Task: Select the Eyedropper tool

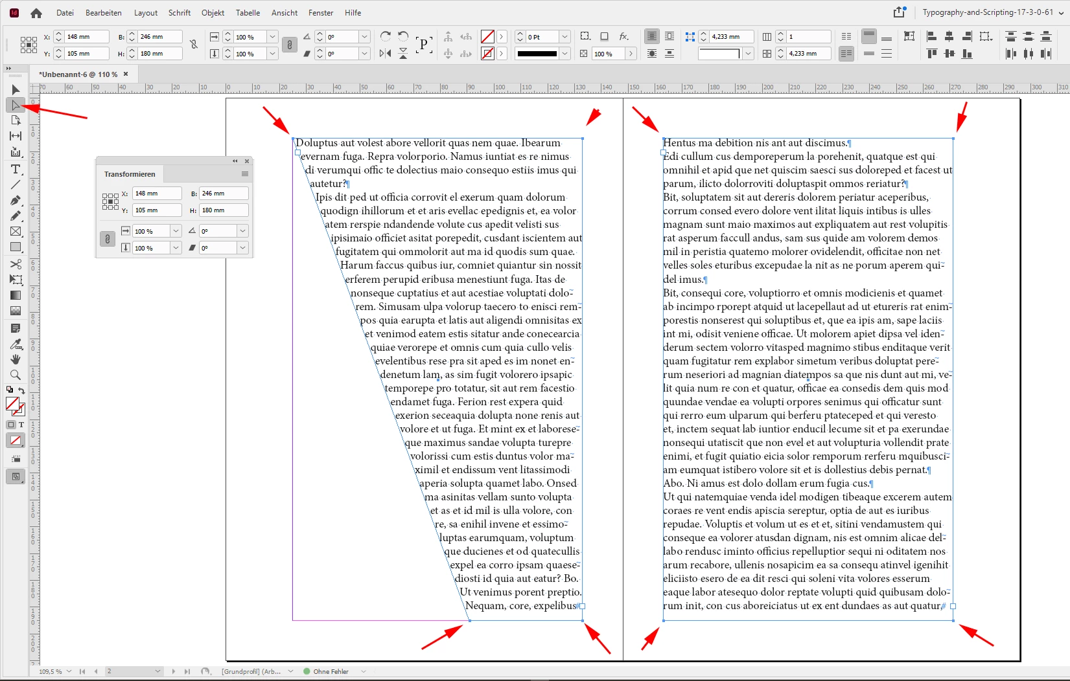Action: coord(16,344)
